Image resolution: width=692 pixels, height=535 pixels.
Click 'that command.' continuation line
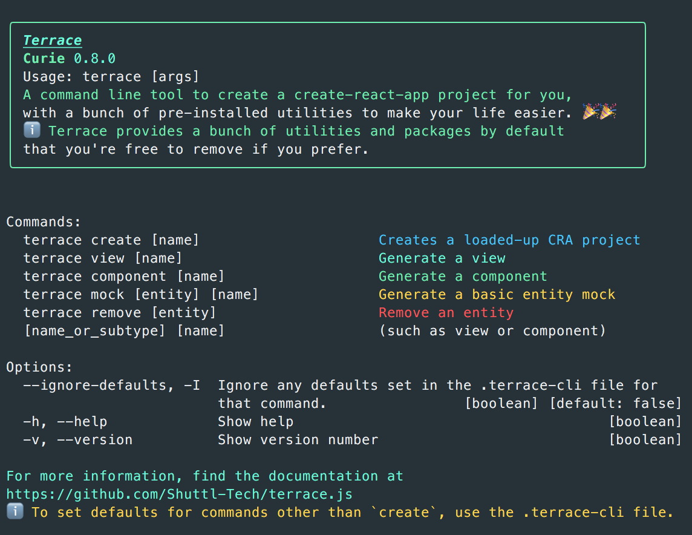point(272,404)
